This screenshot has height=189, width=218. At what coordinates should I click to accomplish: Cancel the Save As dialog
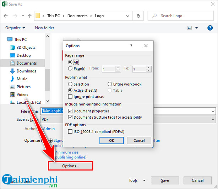[197, 180]
